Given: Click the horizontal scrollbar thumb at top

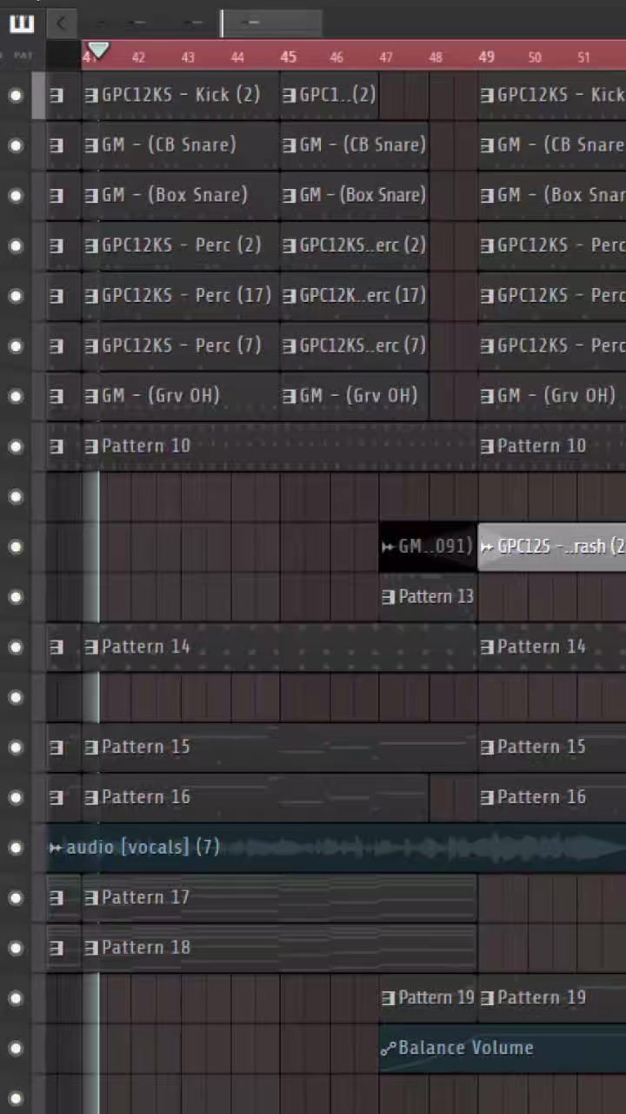Looking at the screenshot, I should 271,23.
